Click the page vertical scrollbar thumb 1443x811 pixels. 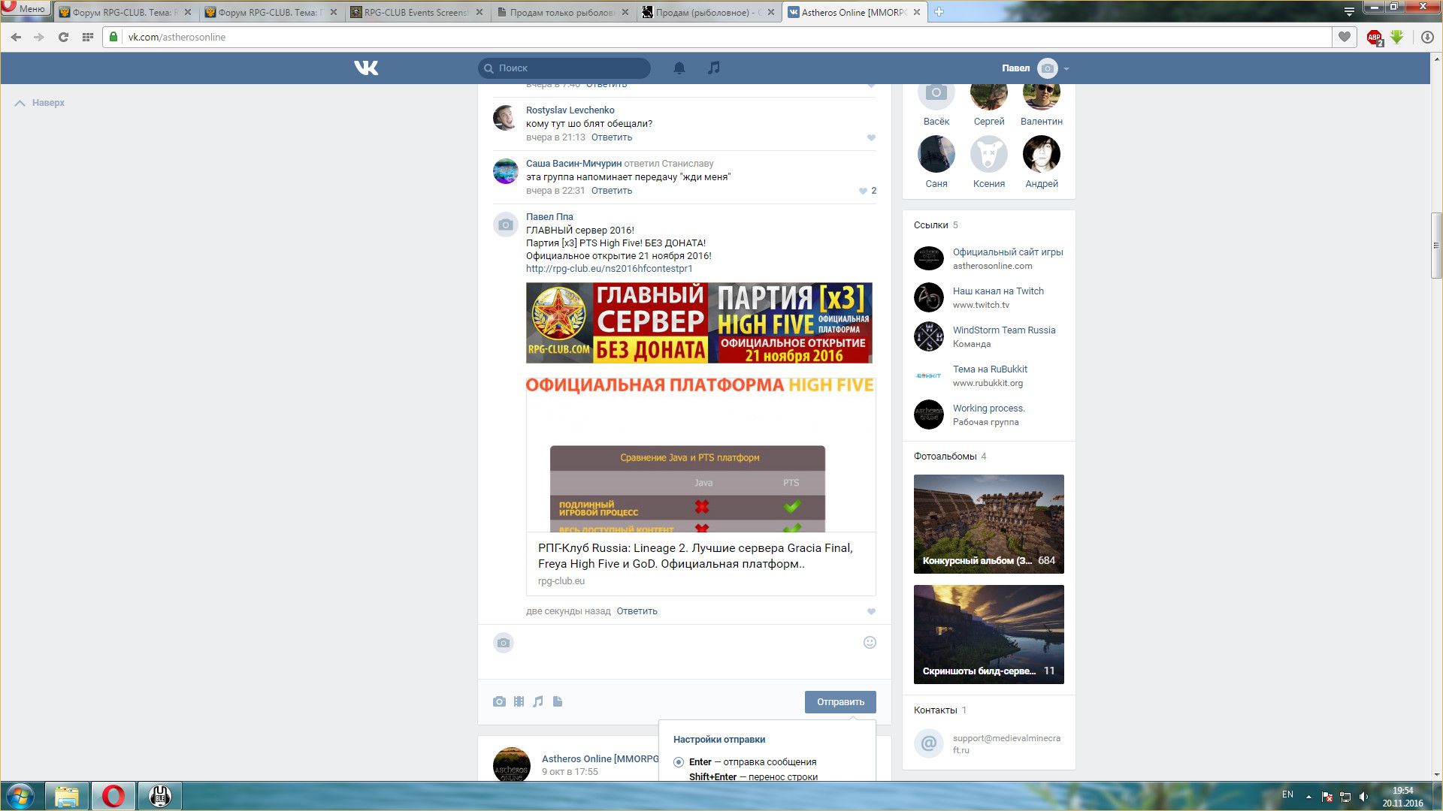1435,246
